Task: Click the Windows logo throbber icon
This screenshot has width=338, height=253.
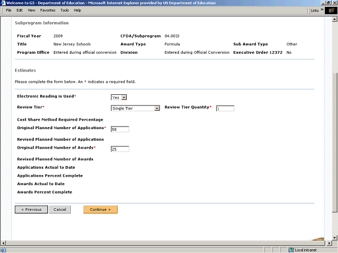Action: click(x=331, y=11)
